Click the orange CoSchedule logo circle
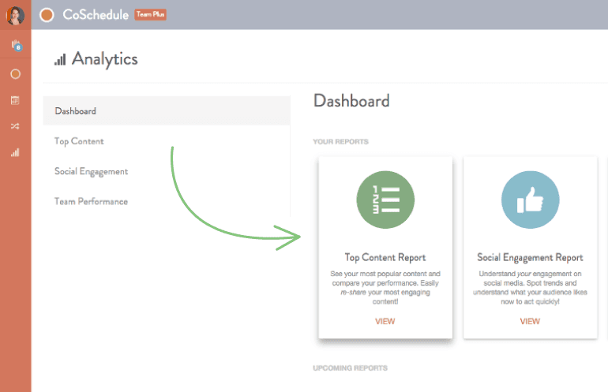Viewport: 608px width, 392px height. [47, 15]
